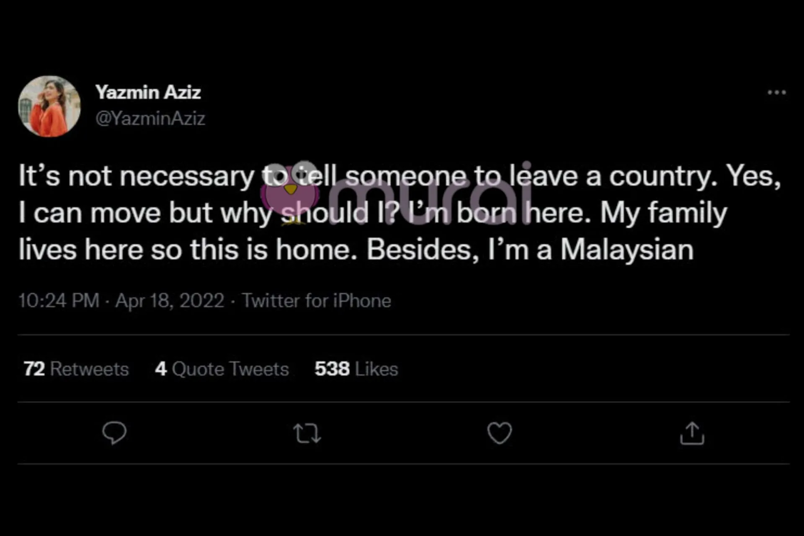
Task: Open the three-dot more options menu
Action: (x=777, y=93)
